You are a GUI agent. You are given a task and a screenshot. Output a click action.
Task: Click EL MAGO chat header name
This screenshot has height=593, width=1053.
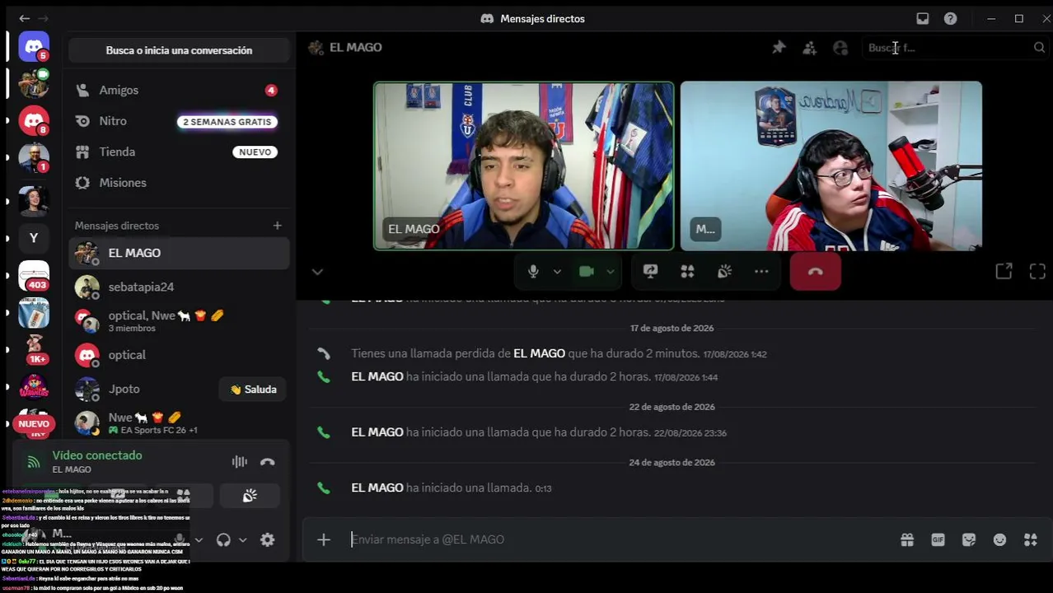click(355, 48)
